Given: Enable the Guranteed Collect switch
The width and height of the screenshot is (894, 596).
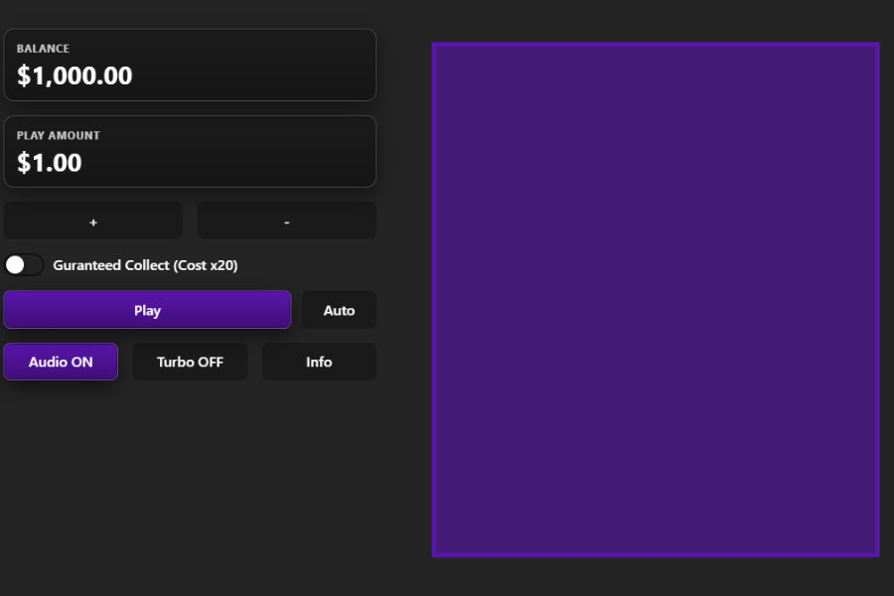Looking at the screenshot, I should tap(24, 265).
